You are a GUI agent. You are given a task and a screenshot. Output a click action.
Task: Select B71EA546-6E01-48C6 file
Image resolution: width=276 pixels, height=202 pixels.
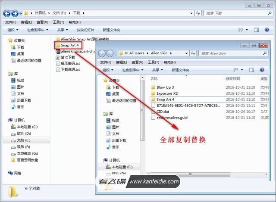[186, 106]
